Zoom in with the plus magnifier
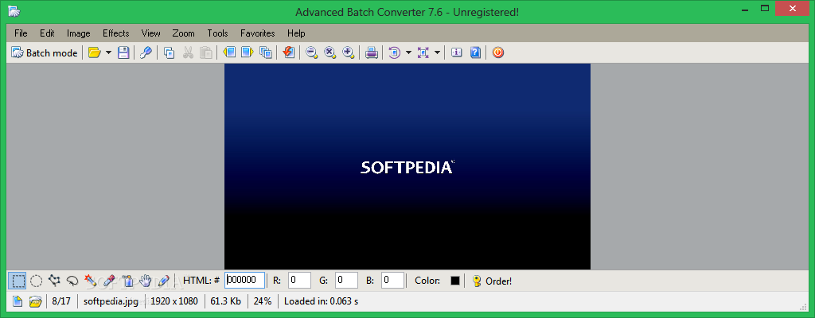The width and height of the screenshot is (815, 318). click(349, 52)
